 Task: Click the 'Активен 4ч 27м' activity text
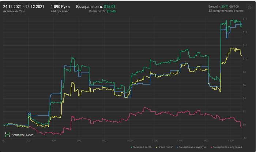14,11
